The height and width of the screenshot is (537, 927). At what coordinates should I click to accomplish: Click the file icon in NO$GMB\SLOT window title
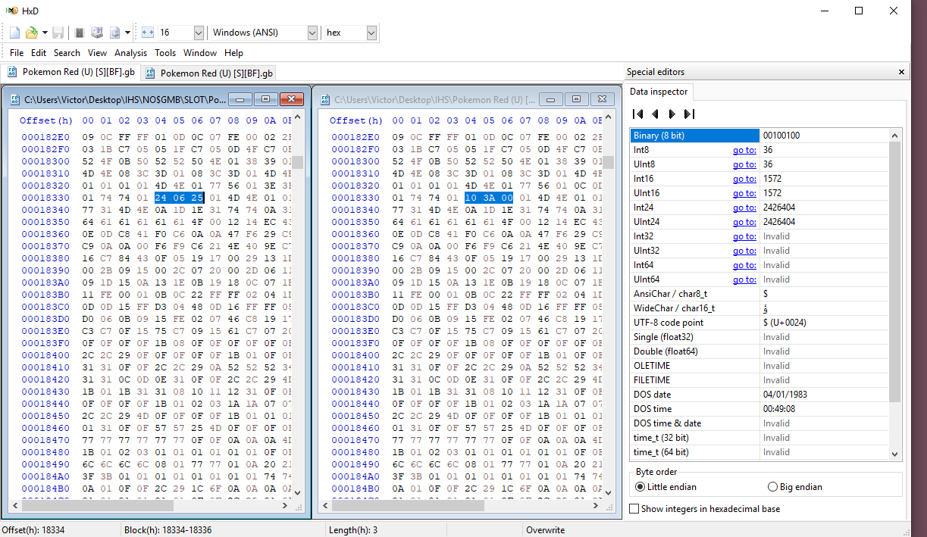tap(15, 99)
